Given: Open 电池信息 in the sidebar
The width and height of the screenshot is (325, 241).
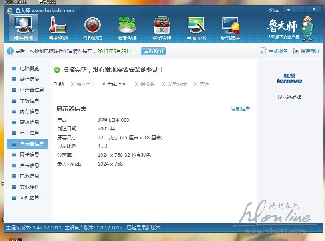Looking at the screenshot, I should coord(30,176).
